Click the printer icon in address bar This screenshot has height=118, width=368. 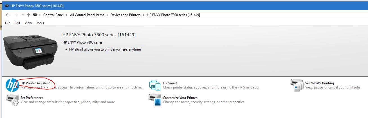(x=35, y=15)
